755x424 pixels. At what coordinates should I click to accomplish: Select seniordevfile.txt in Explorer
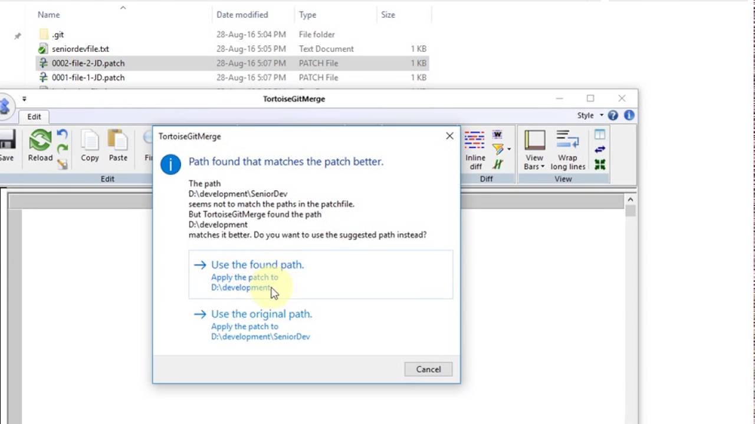click(x=232, y=49)
